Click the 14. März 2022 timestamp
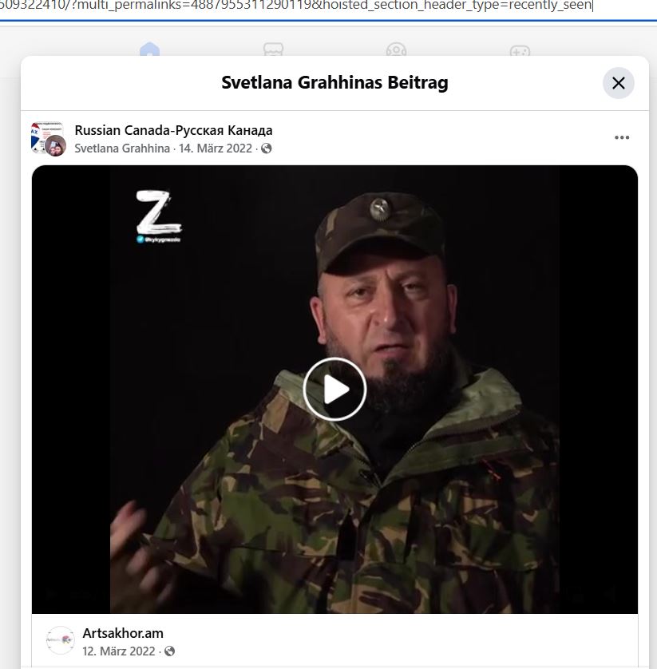 point(216,148)
